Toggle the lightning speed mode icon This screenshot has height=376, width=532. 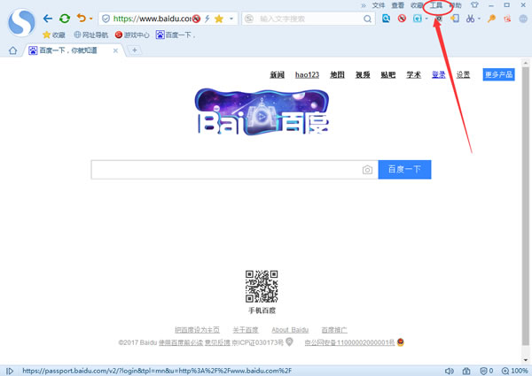pyautogui.click(x=207, y=19)
